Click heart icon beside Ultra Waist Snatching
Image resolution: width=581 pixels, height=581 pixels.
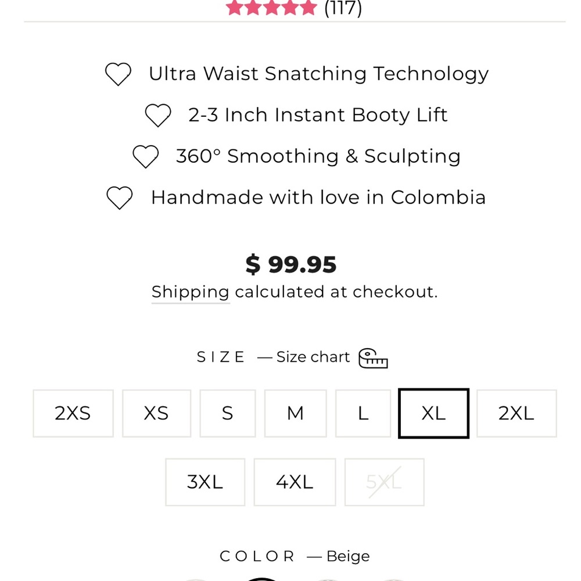tap(118, 74)
